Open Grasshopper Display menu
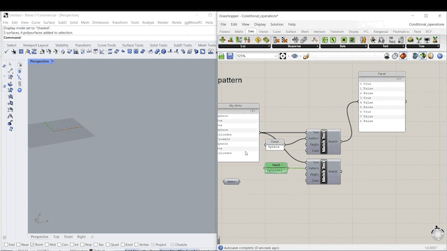The image size is (447, 251). tap(260, 24)
